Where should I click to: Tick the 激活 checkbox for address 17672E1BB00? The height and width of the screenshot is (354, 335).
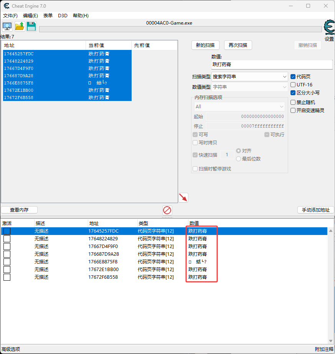point(7,269)
